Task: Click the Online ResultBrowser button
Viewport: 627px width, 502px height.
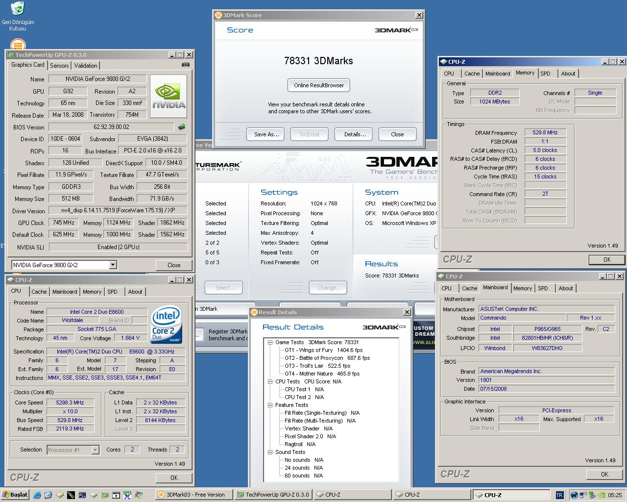Action: pos(319,85)
